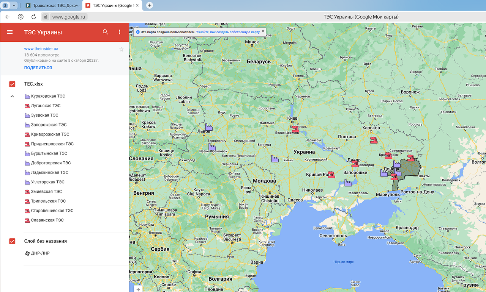The image size is (486, 292).
Task: Star this map as a favorite
Action: tap(121, 49)
